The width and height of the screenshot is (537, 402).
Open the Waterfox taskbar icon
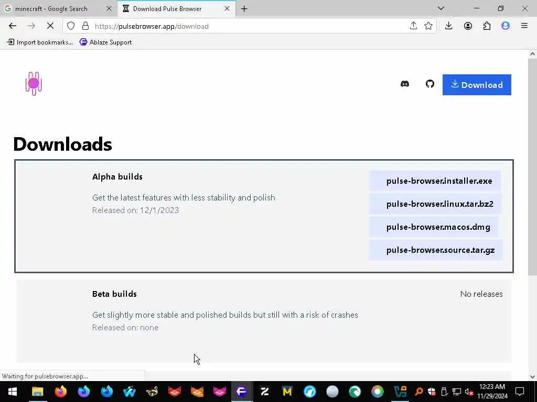(130, 392)
